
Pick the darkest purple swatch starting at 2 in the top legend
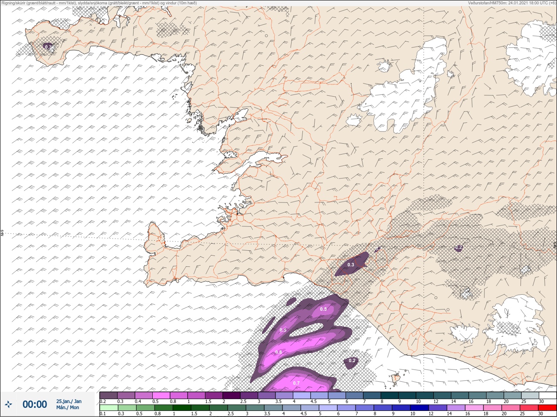click(232, 395)
